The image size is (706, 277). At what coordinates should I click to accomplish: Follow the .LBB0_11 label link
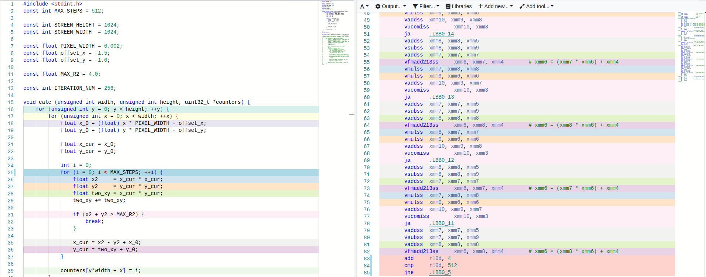(442, 223)
